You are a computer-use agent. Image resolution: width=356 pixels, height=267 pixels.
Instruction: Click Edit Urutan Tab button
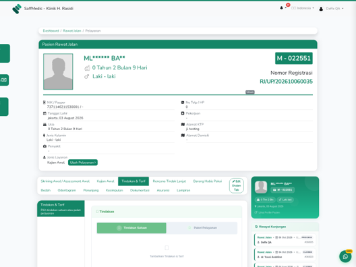coord(237,185)
